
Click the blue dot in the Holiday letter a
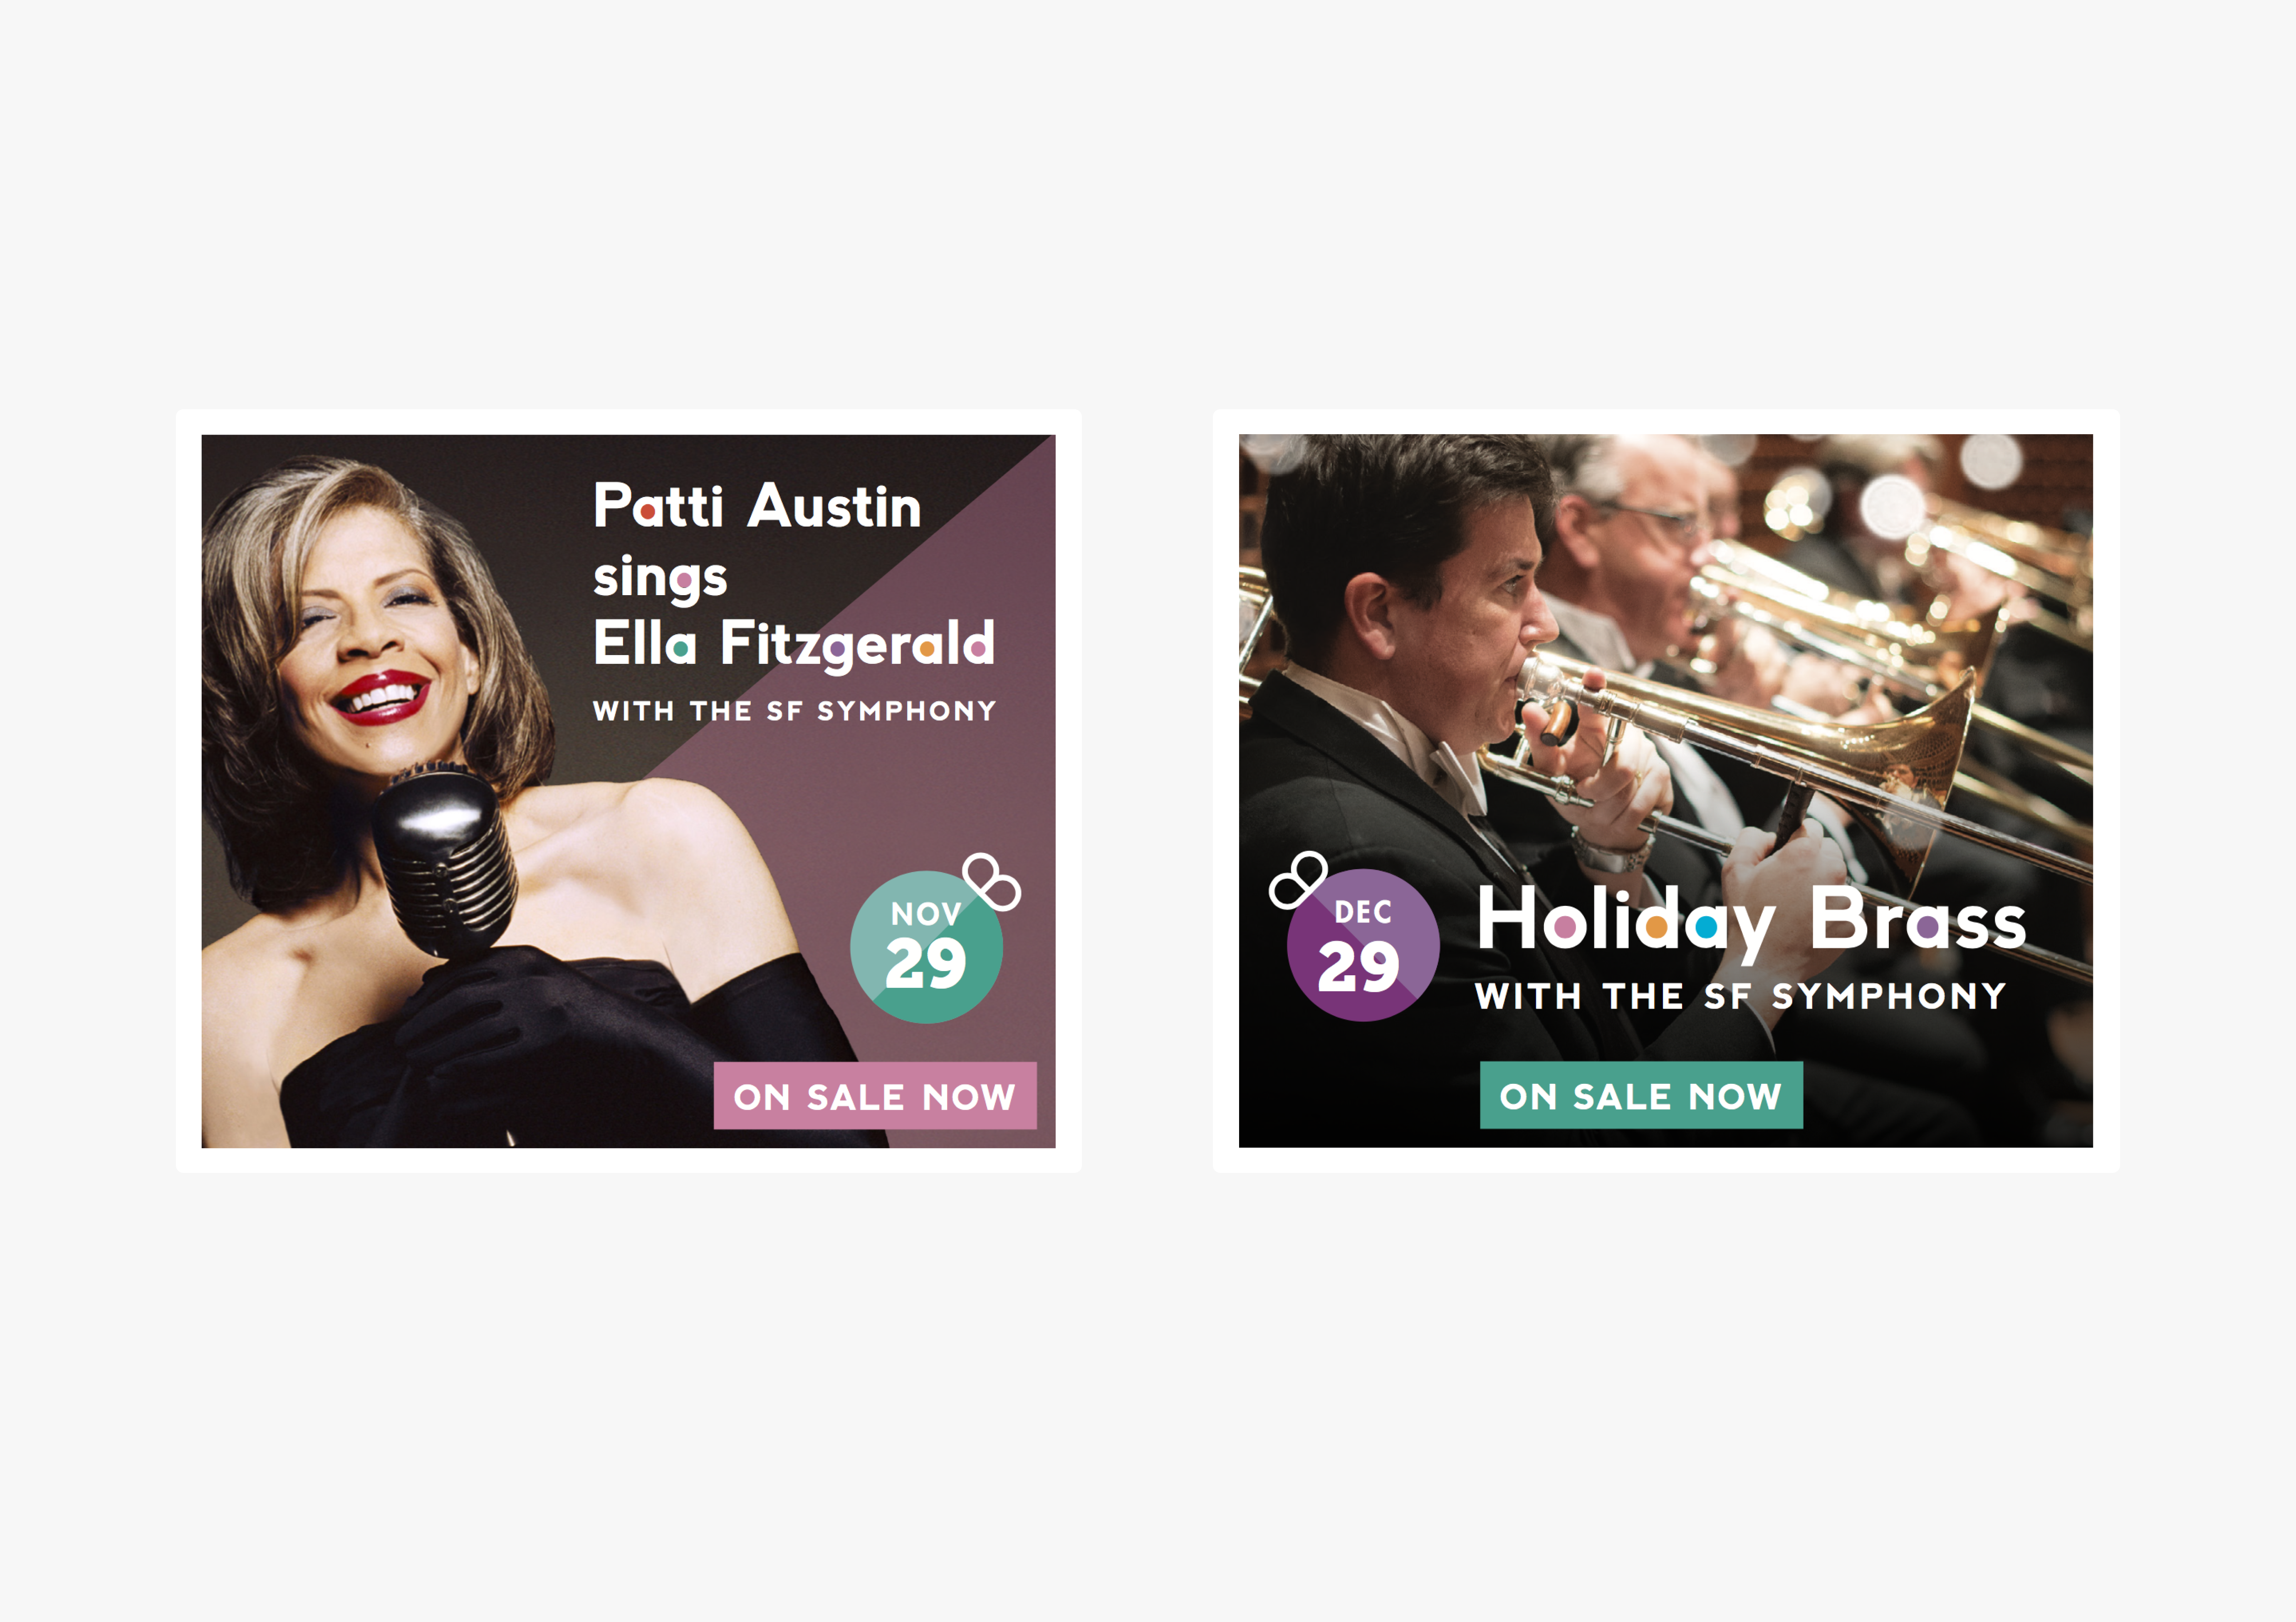(x=1706, y=927)
